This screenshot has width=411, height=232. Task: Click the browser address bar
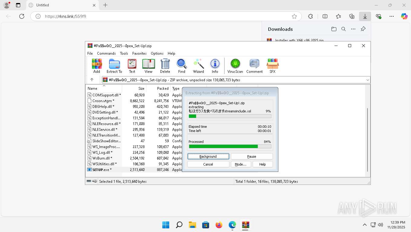click(166, 16)
